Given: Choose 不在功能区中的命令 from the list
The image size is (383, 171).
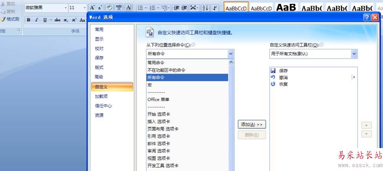Looking at the screenshot, I should click(187, 70).
